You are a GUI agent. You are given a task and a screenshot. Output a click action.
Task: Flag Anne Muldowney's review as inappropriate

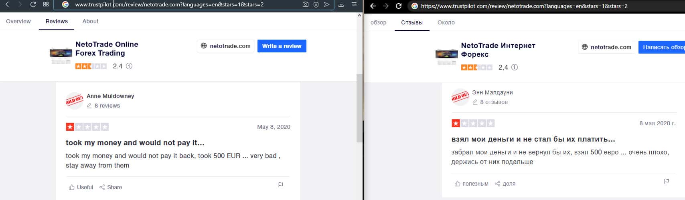281,185
